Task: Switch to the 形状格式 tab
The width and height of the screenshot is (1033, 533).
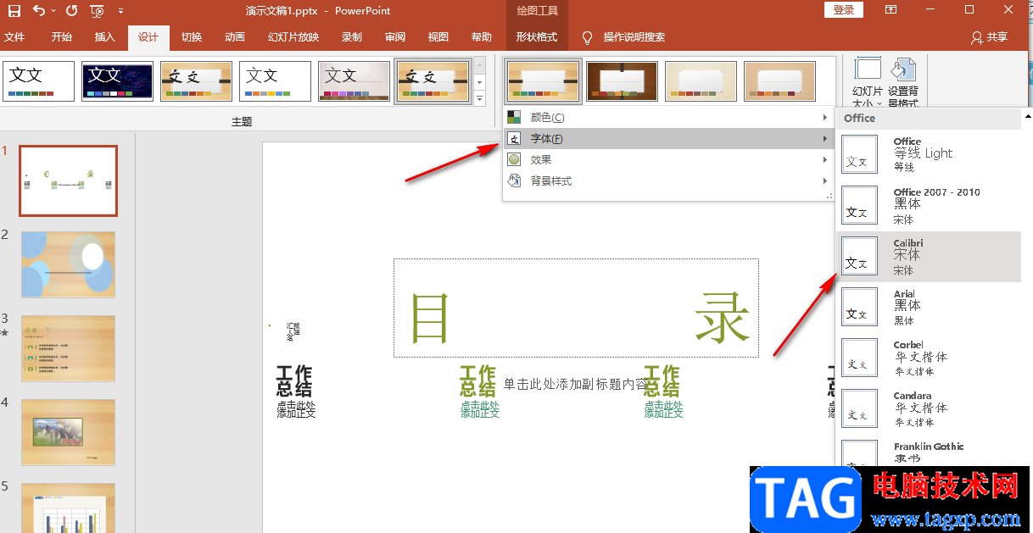Action: click(x=537, y=37)
